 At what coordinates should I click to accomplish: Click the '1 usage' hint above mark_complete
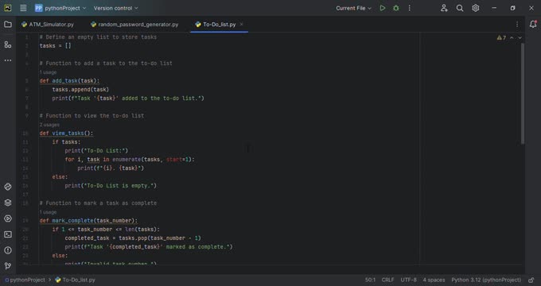click(x=48, y=212)
